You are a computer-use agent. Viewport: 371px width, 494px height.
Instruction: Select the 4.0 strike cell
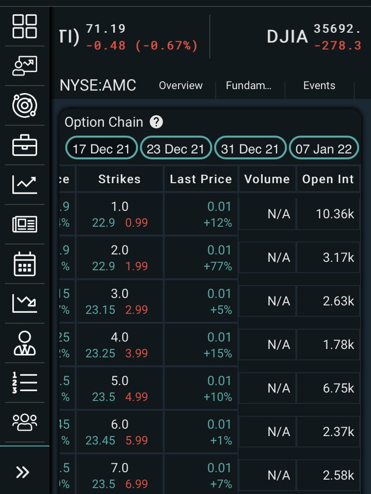(120, 345)
